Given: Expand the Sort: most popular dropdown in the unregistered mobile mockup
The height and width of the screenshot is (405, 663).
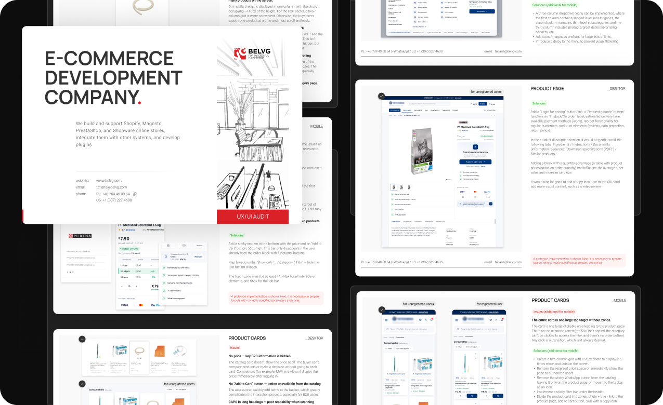Looking at the screenshot, I should 404,348.
